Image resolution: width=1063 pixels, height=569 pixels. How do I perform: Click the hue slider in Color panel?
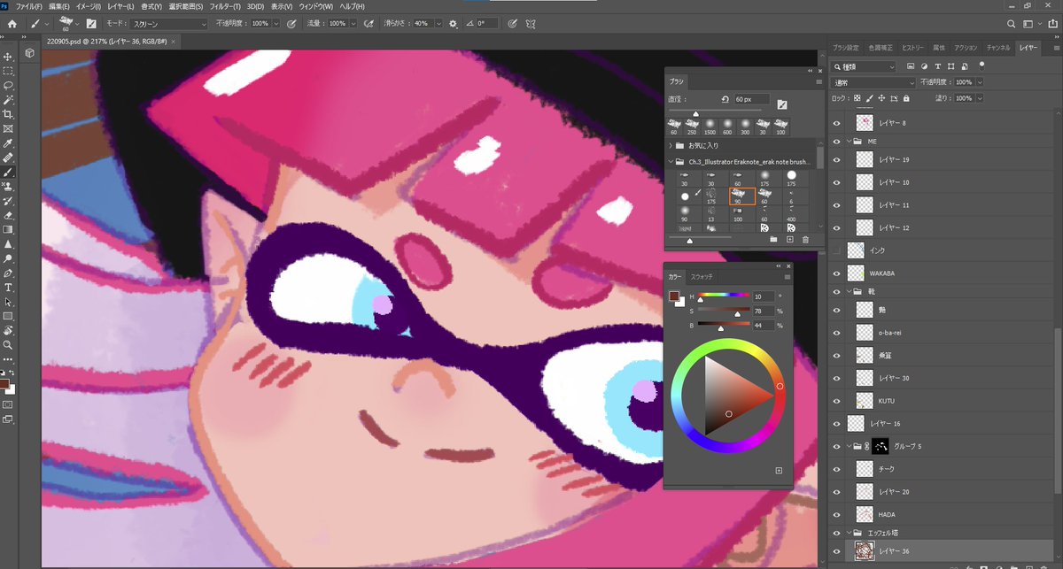click(x=724, y=296)
